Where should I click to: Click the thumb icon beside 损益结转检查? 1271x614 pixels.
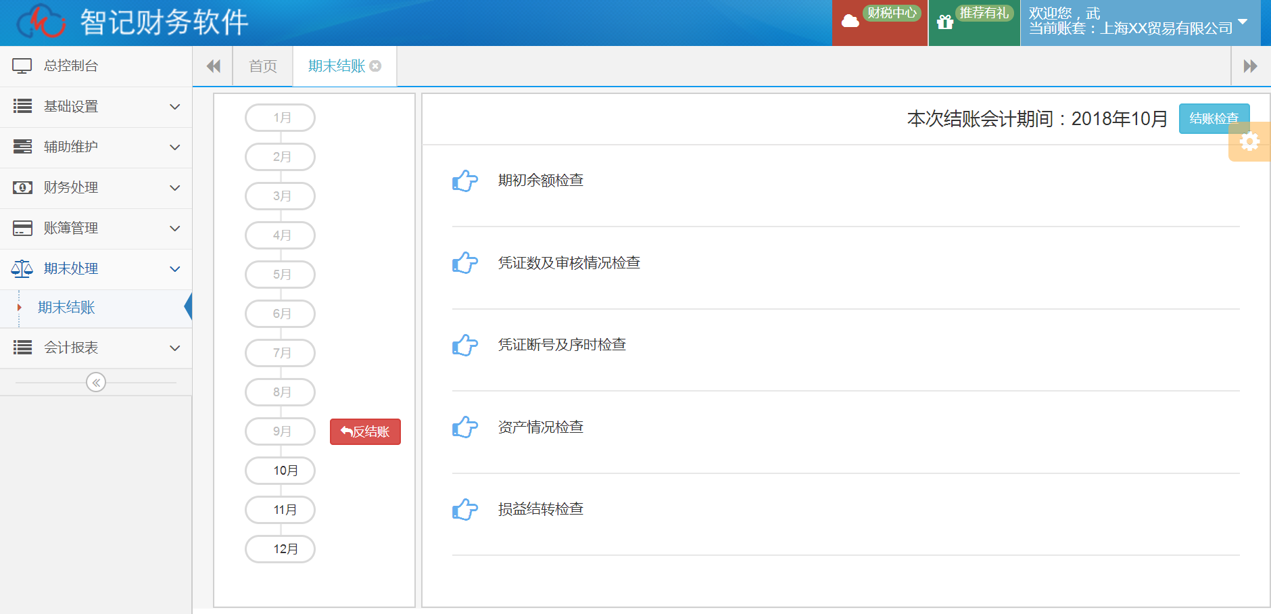(464, 509)
